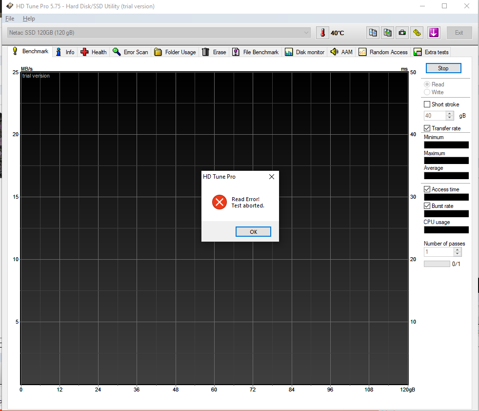Screen dimensions: 479x411
Task: Select the Write radio button
Action: (427, 92)
